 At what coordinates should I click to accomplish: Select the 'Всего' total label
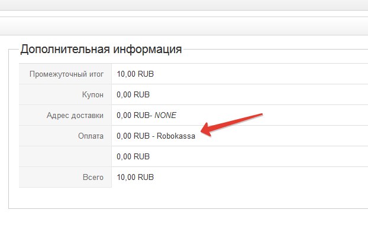click(x=93, y=177)
